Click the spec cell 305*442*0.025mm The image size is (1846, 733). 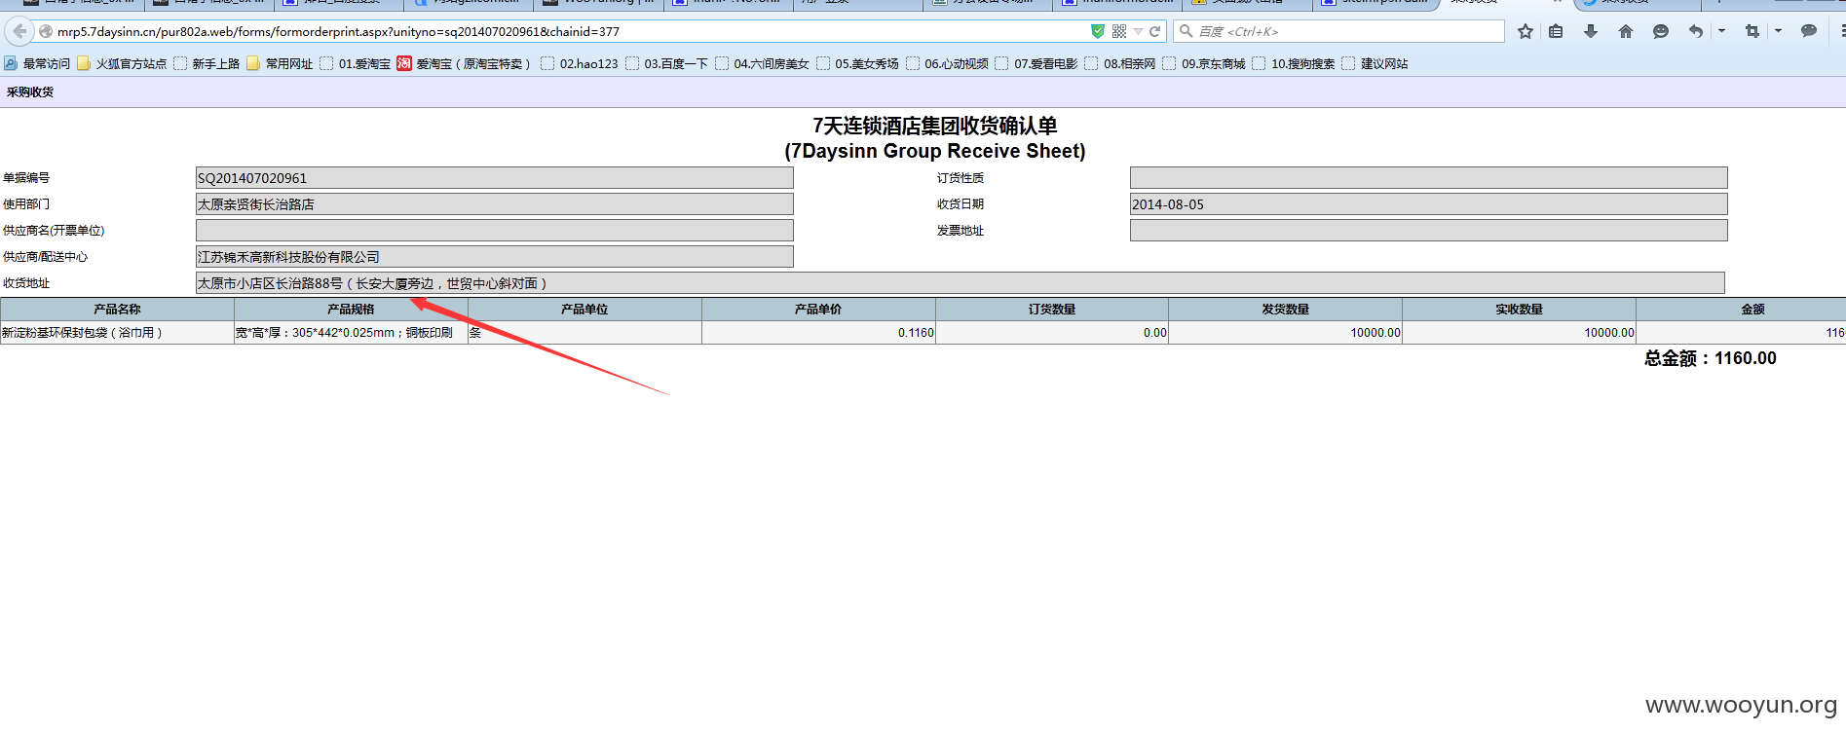point(351,333)
